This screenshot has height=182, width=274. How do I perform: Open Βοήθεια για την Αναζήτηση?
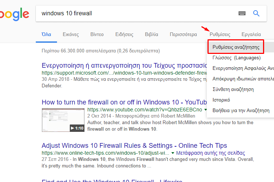240,110
